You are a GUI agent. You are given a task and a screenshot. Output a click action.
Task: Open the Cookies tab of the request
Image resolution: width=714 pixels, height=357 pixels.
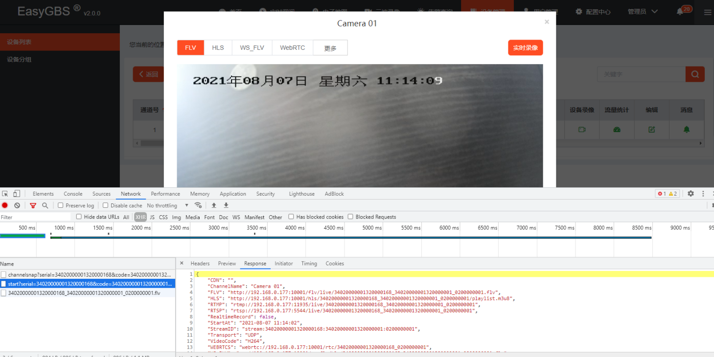[x=335, y=263]
